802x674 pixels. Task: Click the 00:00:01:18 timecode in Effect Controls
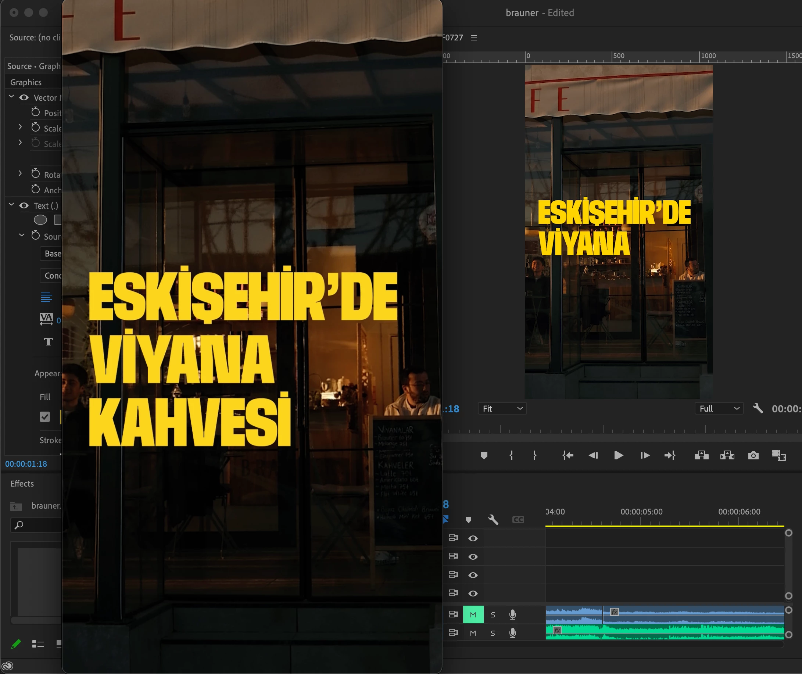26,464
